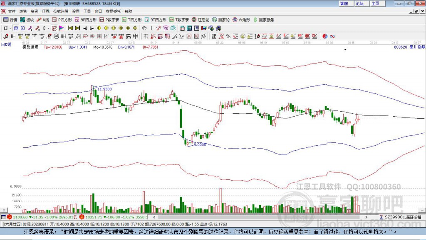426x240 pixels.
Task: Open the 资讯 menu
Action: [x=34, y=11]
